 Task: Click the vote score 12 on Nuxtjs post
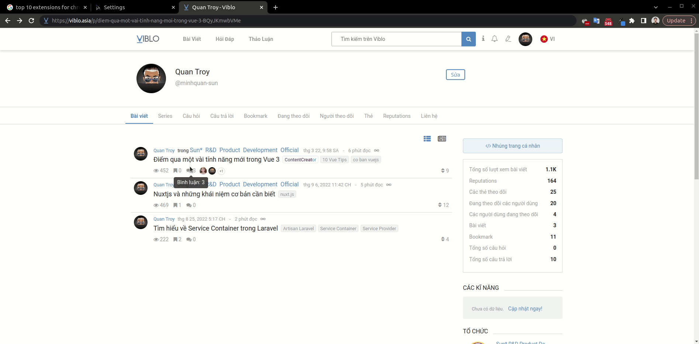click(x=443, y=205)
